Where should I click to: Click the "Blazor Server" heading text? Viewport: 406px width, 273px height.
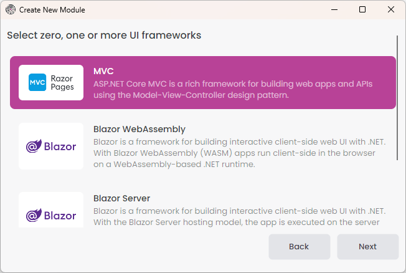point(121,198)
